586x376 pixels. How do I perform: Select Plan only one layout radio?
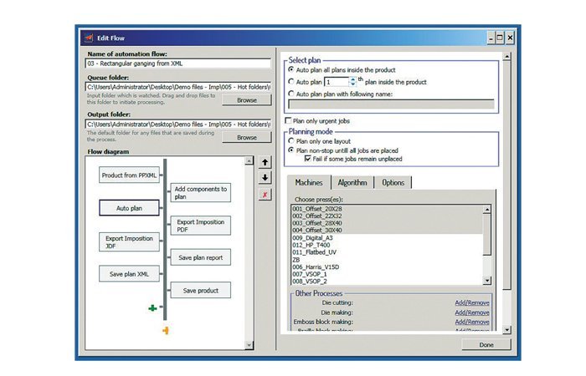(291, 140)
